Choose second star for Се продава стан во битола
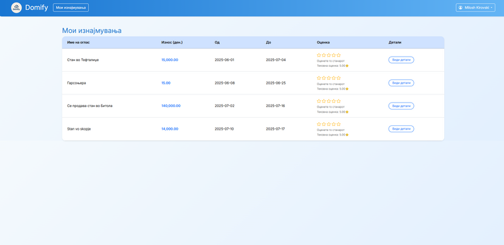 click(324, 101)
